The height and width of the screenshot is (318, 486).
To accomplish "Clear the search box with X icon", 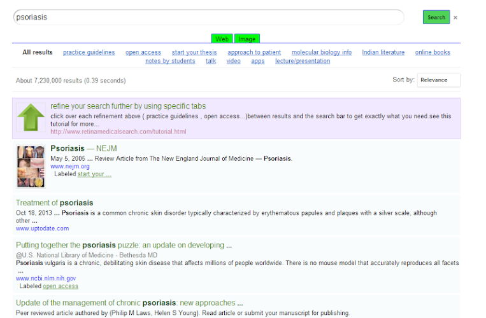I will coord(455,18).
